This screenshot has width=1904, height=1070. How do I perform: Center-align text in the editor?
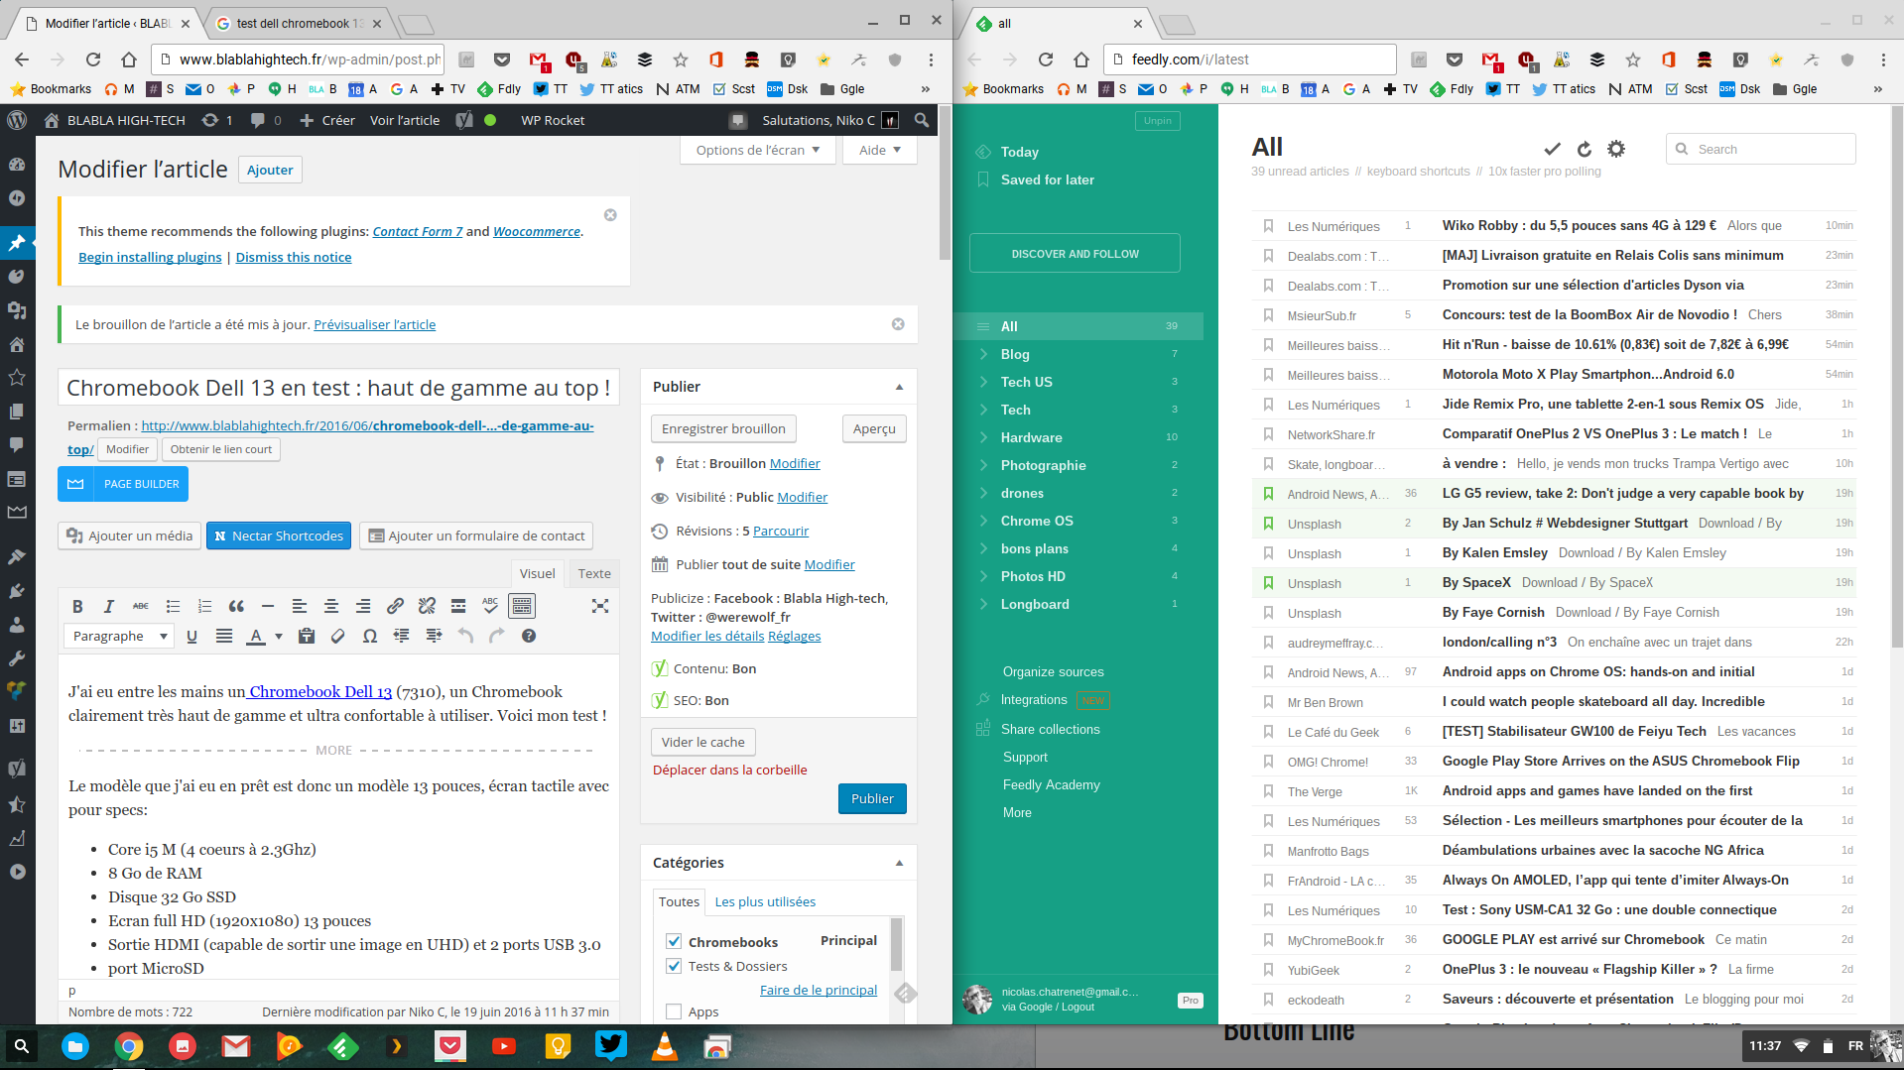[331, 606]
